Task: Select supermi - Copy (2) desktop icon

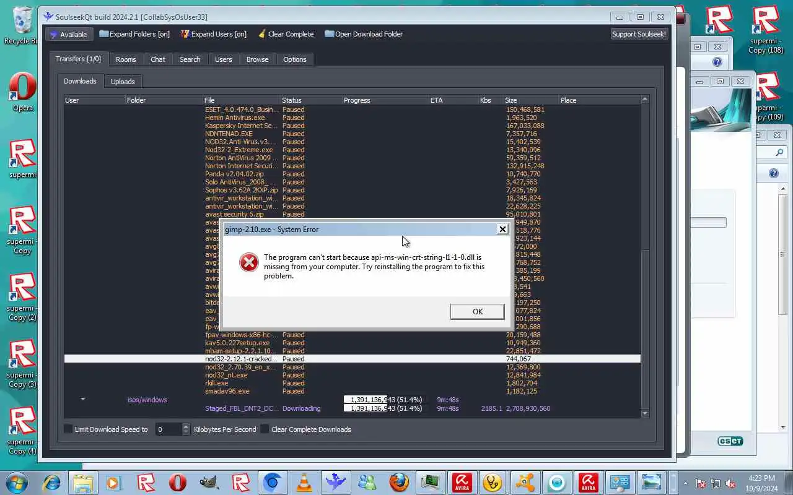Action: [22, 297]
